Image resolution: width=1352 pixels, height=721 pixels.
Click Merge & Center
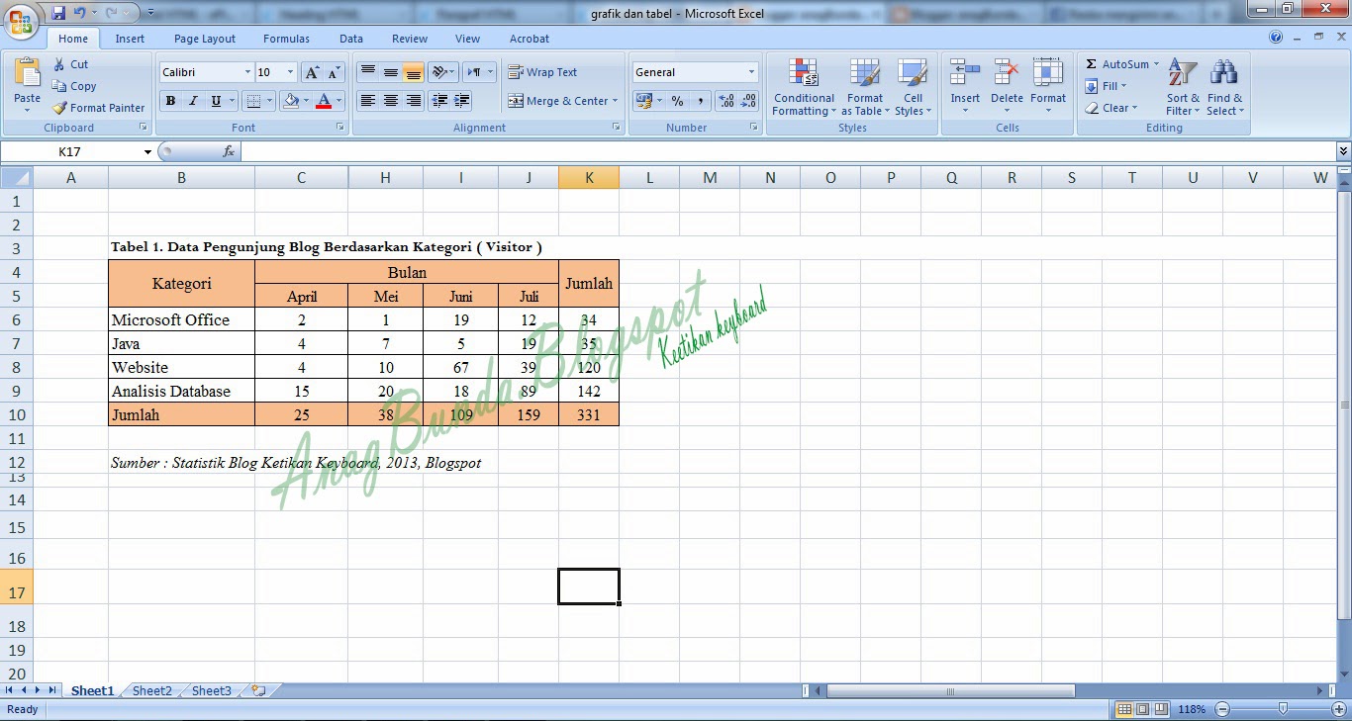(562, 100)
